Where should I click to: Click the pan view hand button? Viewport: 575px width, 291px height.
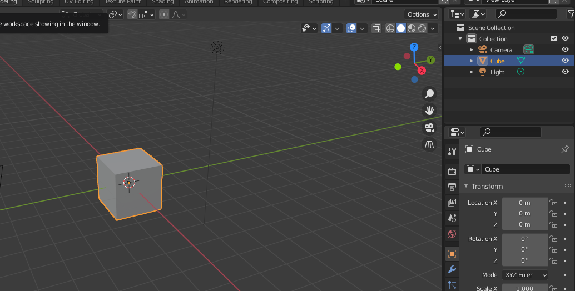coord(429,111)
